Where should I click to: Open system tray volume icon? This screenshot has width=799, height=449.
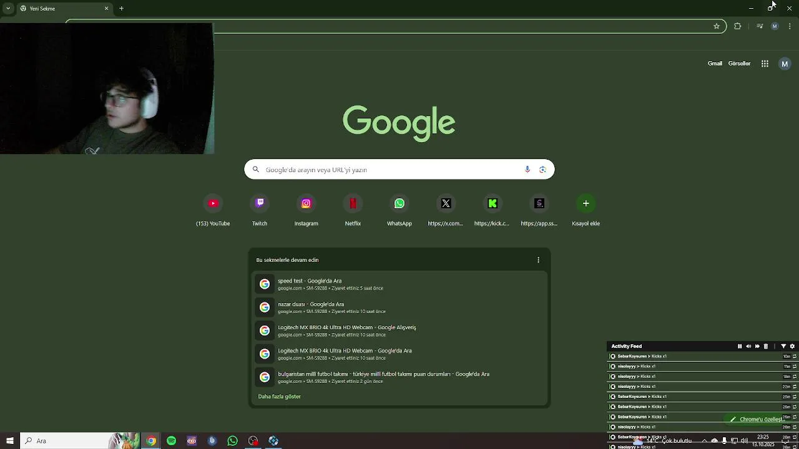click(x=744, y=441)
